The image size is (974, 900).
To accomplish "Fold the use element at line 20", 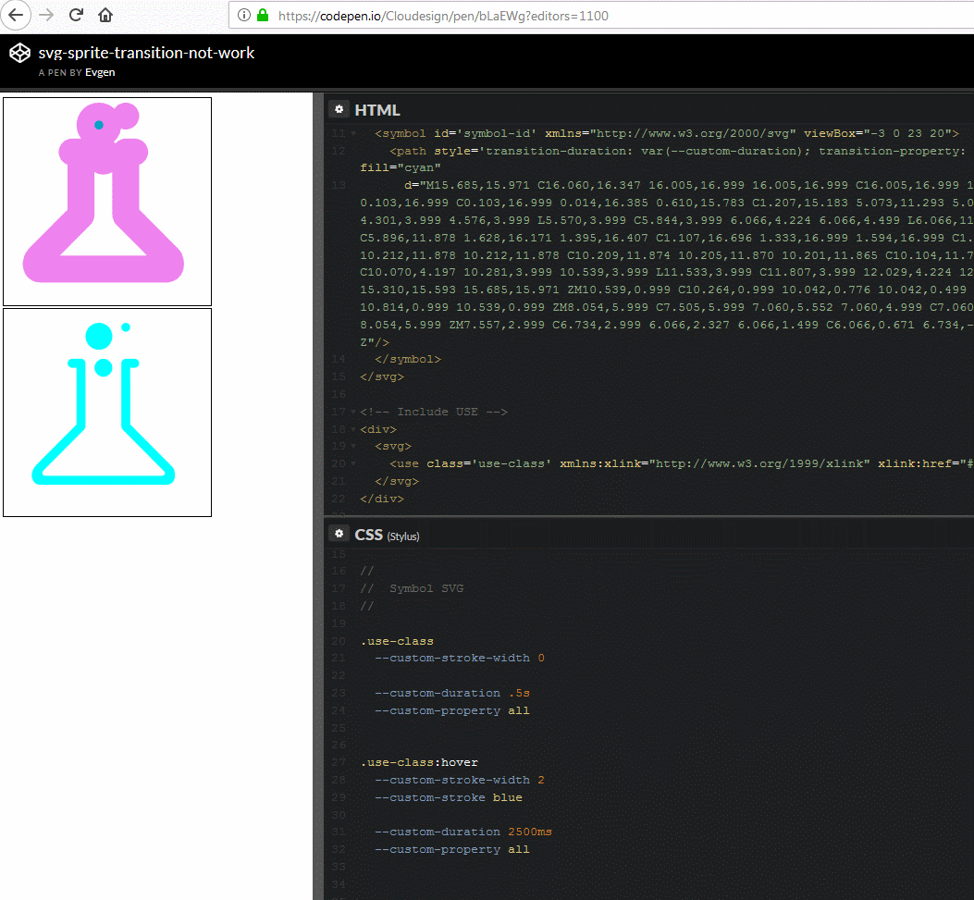I will pyautogui.click(x=353, y=464).
